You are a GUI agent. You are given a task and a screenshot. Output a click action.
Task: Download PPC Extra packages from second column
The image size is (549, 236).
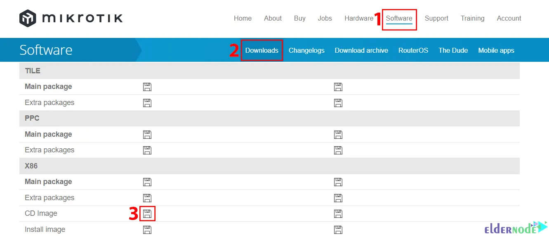(x=338, y=150)
